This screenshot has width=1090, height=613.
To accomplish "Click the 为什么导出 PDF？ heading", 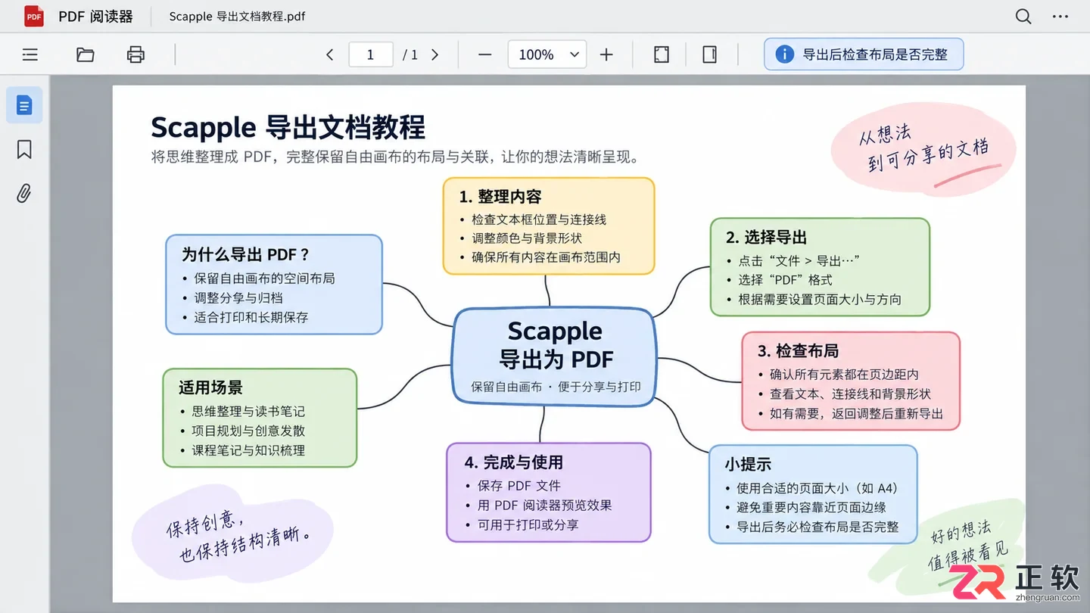I will pos(245,255).
